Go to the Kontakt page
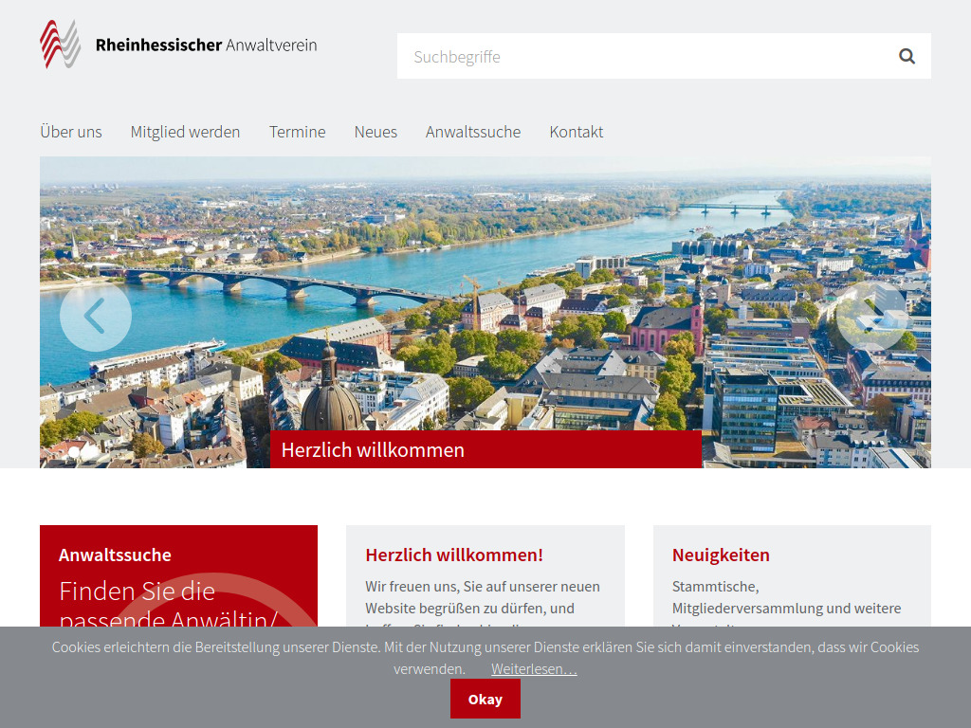The height and width of the screenshot is (728, 971). click(576, 132)
